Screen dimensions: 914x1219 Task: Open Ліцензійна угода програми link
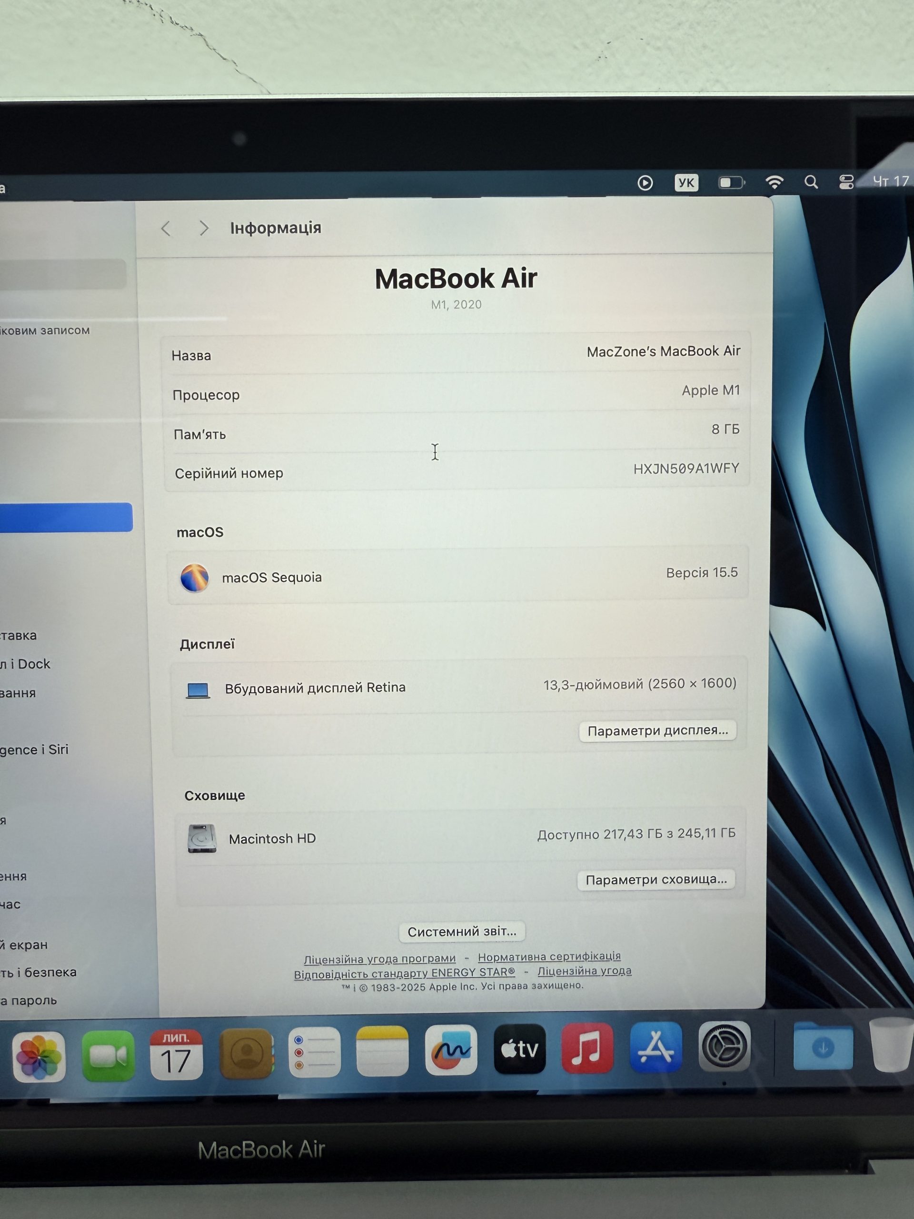379,959
